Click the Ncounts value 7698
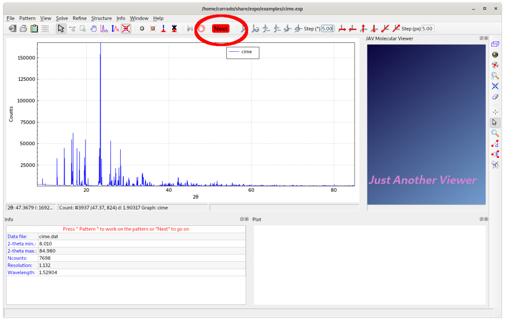This screenshot has height=321, width=505. pos(45,258)
